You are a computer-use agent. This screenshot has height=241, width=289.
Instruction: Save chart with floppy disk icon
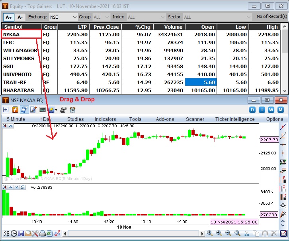click(x=21, y=233)
